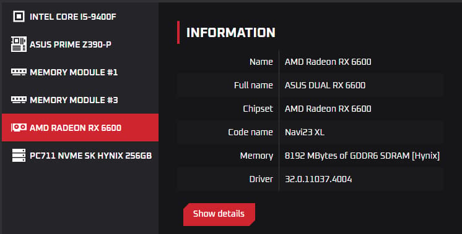Click the motherboard icon beside ASUS Prime Z390-P

(x=19, y=44)
